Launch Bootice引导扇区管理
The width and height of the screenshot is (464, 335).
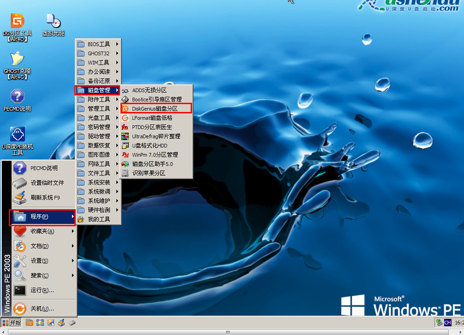click(156, 99)
